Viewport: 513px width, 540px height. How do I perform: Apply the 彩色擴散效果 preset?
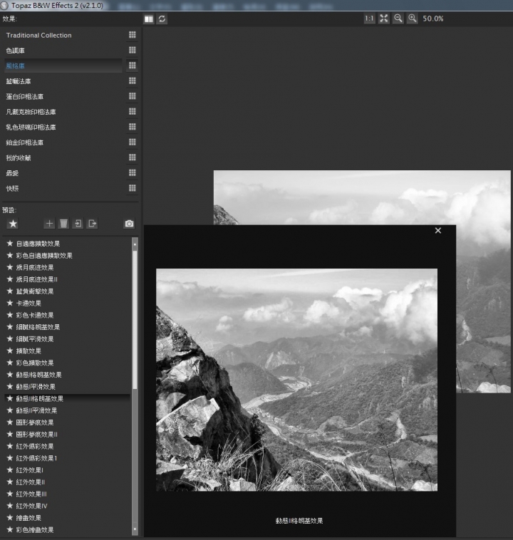[x=35, y=363]
